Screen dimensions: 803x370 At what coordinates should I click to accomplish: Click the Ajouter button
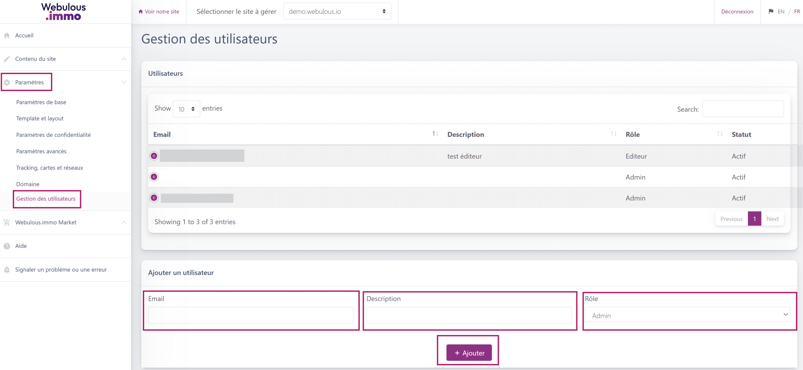click(x=469, y=352)
